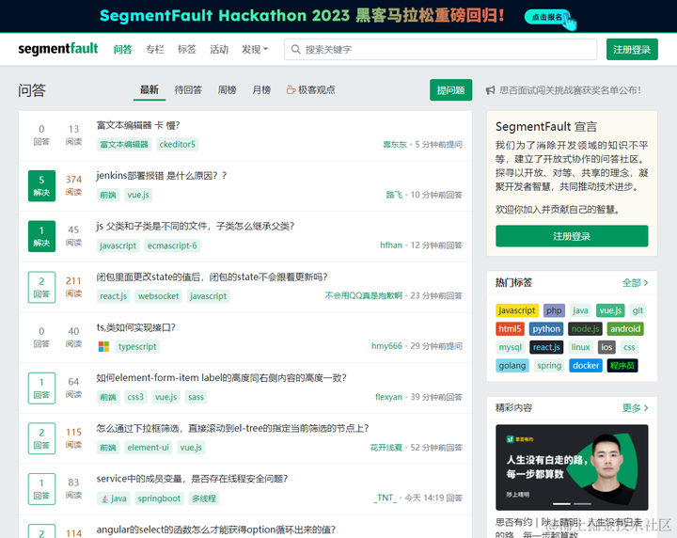This screenshot has width=677, height=538.
Task: Click the springboot tag
Action: [159, 498]
